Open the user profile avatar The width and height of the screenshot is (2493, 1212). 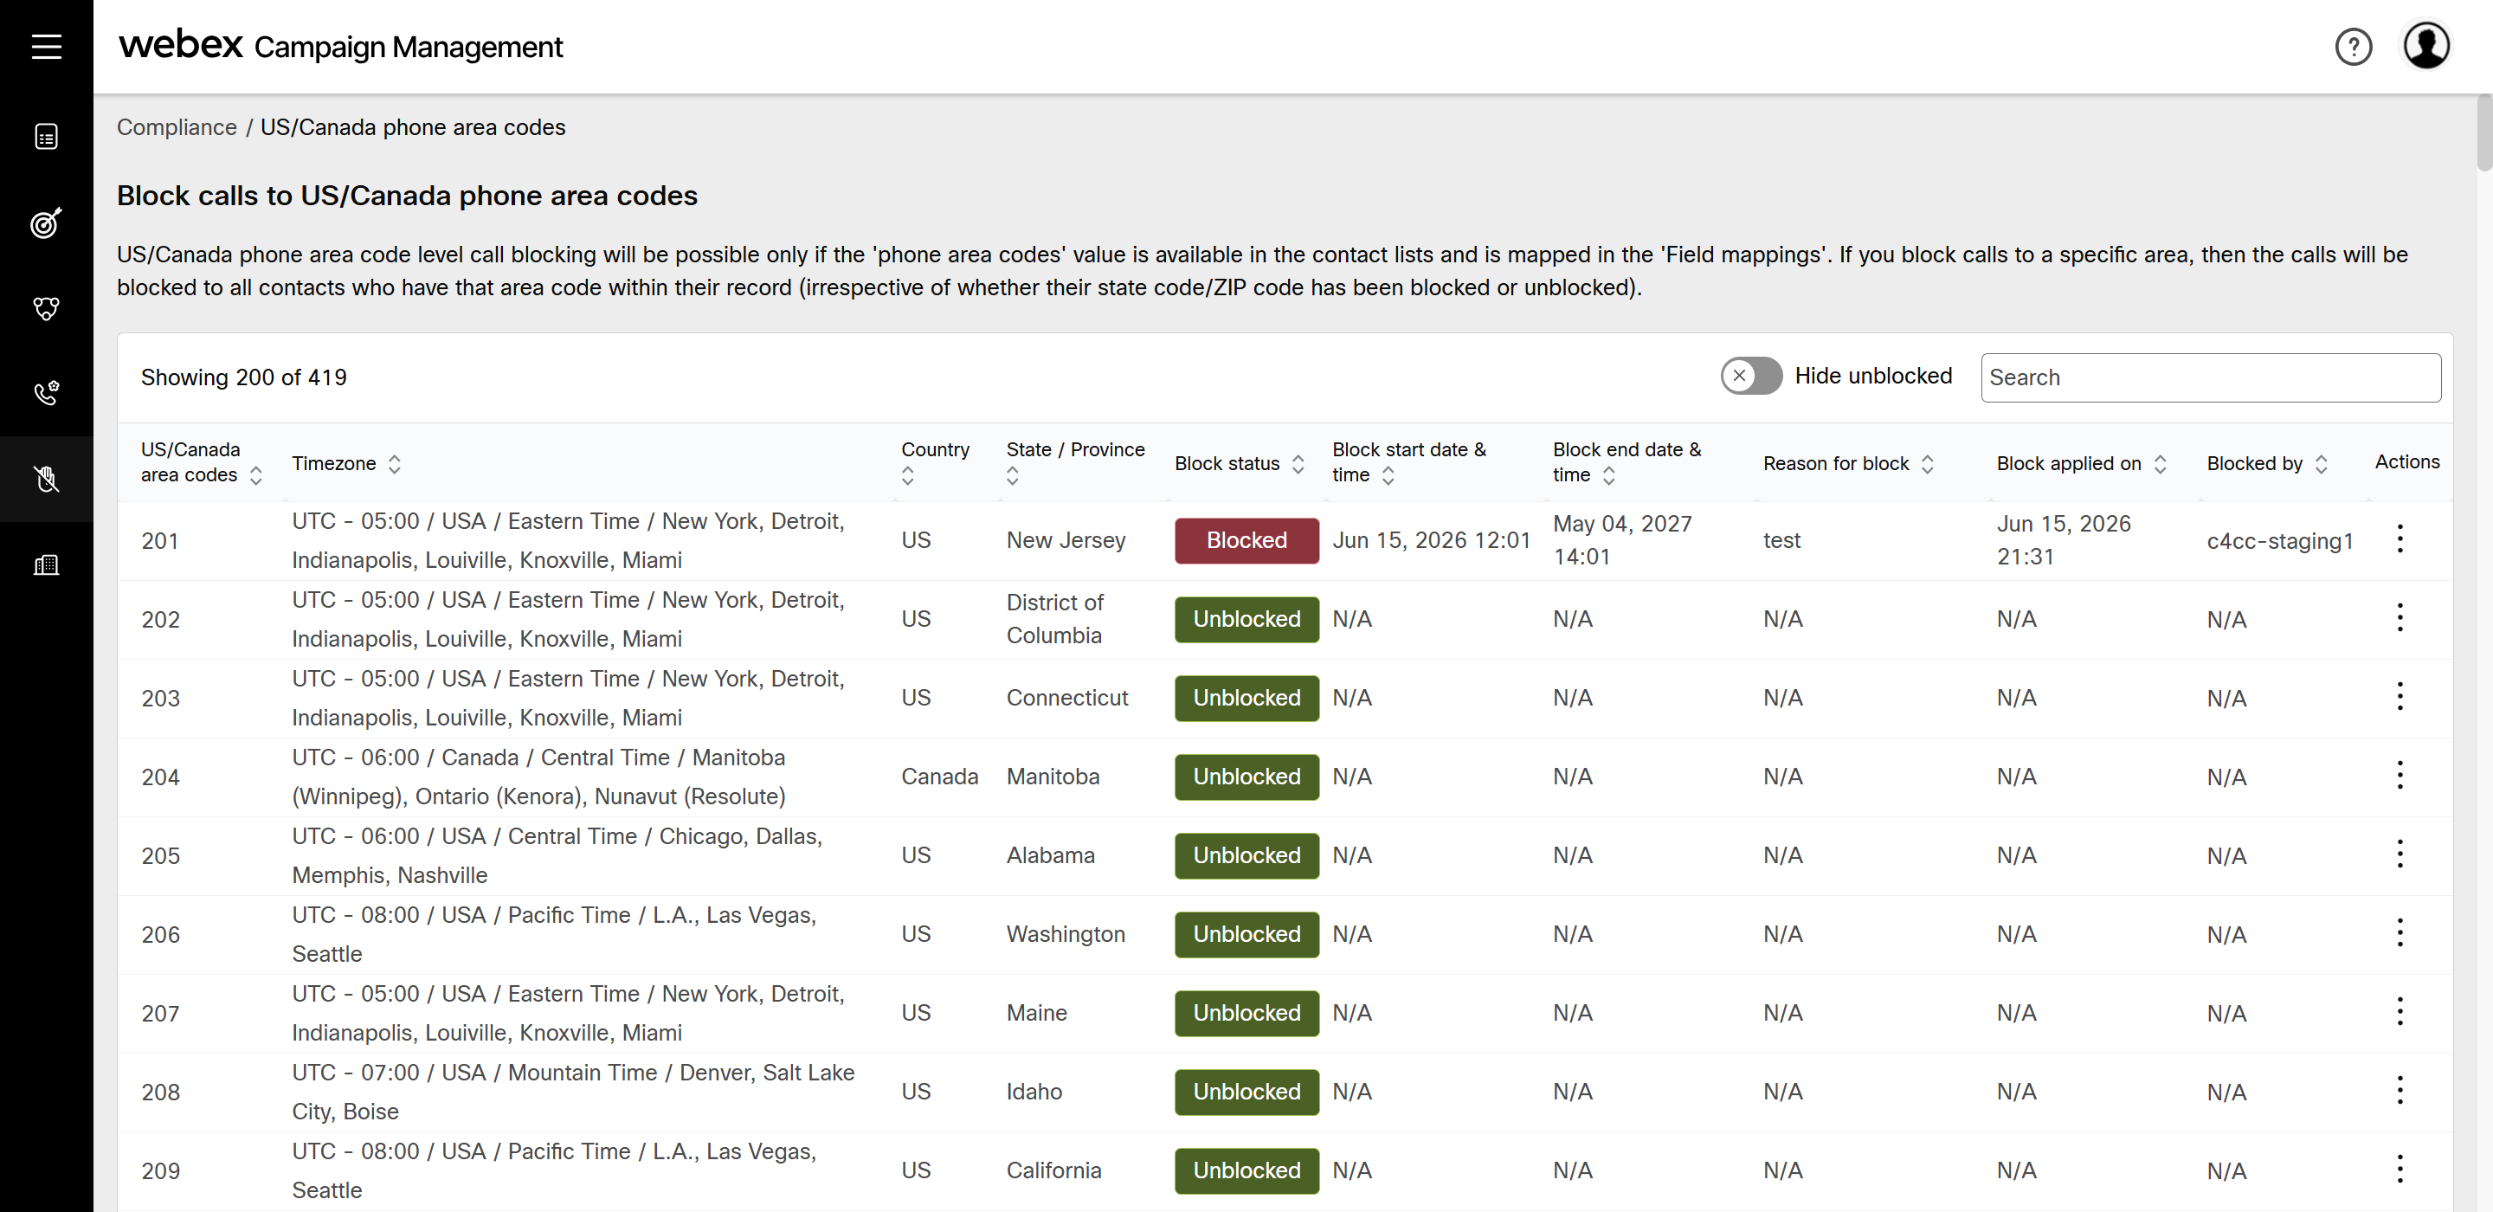coord(2426,46)
